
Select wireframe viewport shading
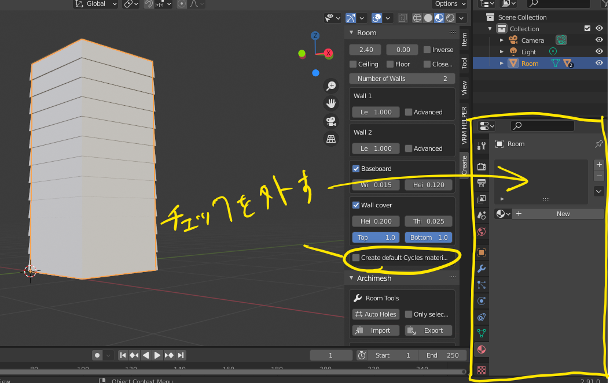(417, 18)
